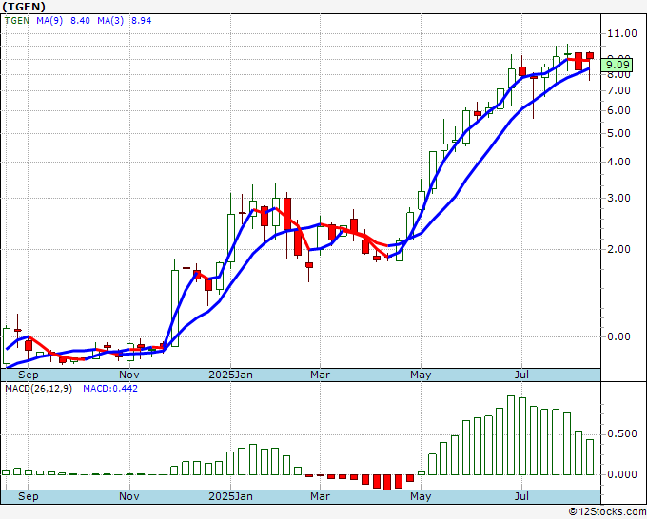
Task: Click the Mar label on MACD axis
Action: (x=321, y=496)
